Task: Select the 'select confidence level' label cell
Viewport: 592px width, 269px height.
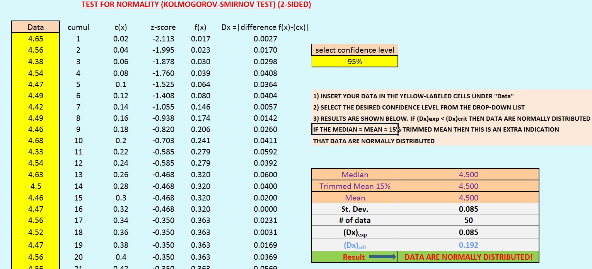Action: 355,50
